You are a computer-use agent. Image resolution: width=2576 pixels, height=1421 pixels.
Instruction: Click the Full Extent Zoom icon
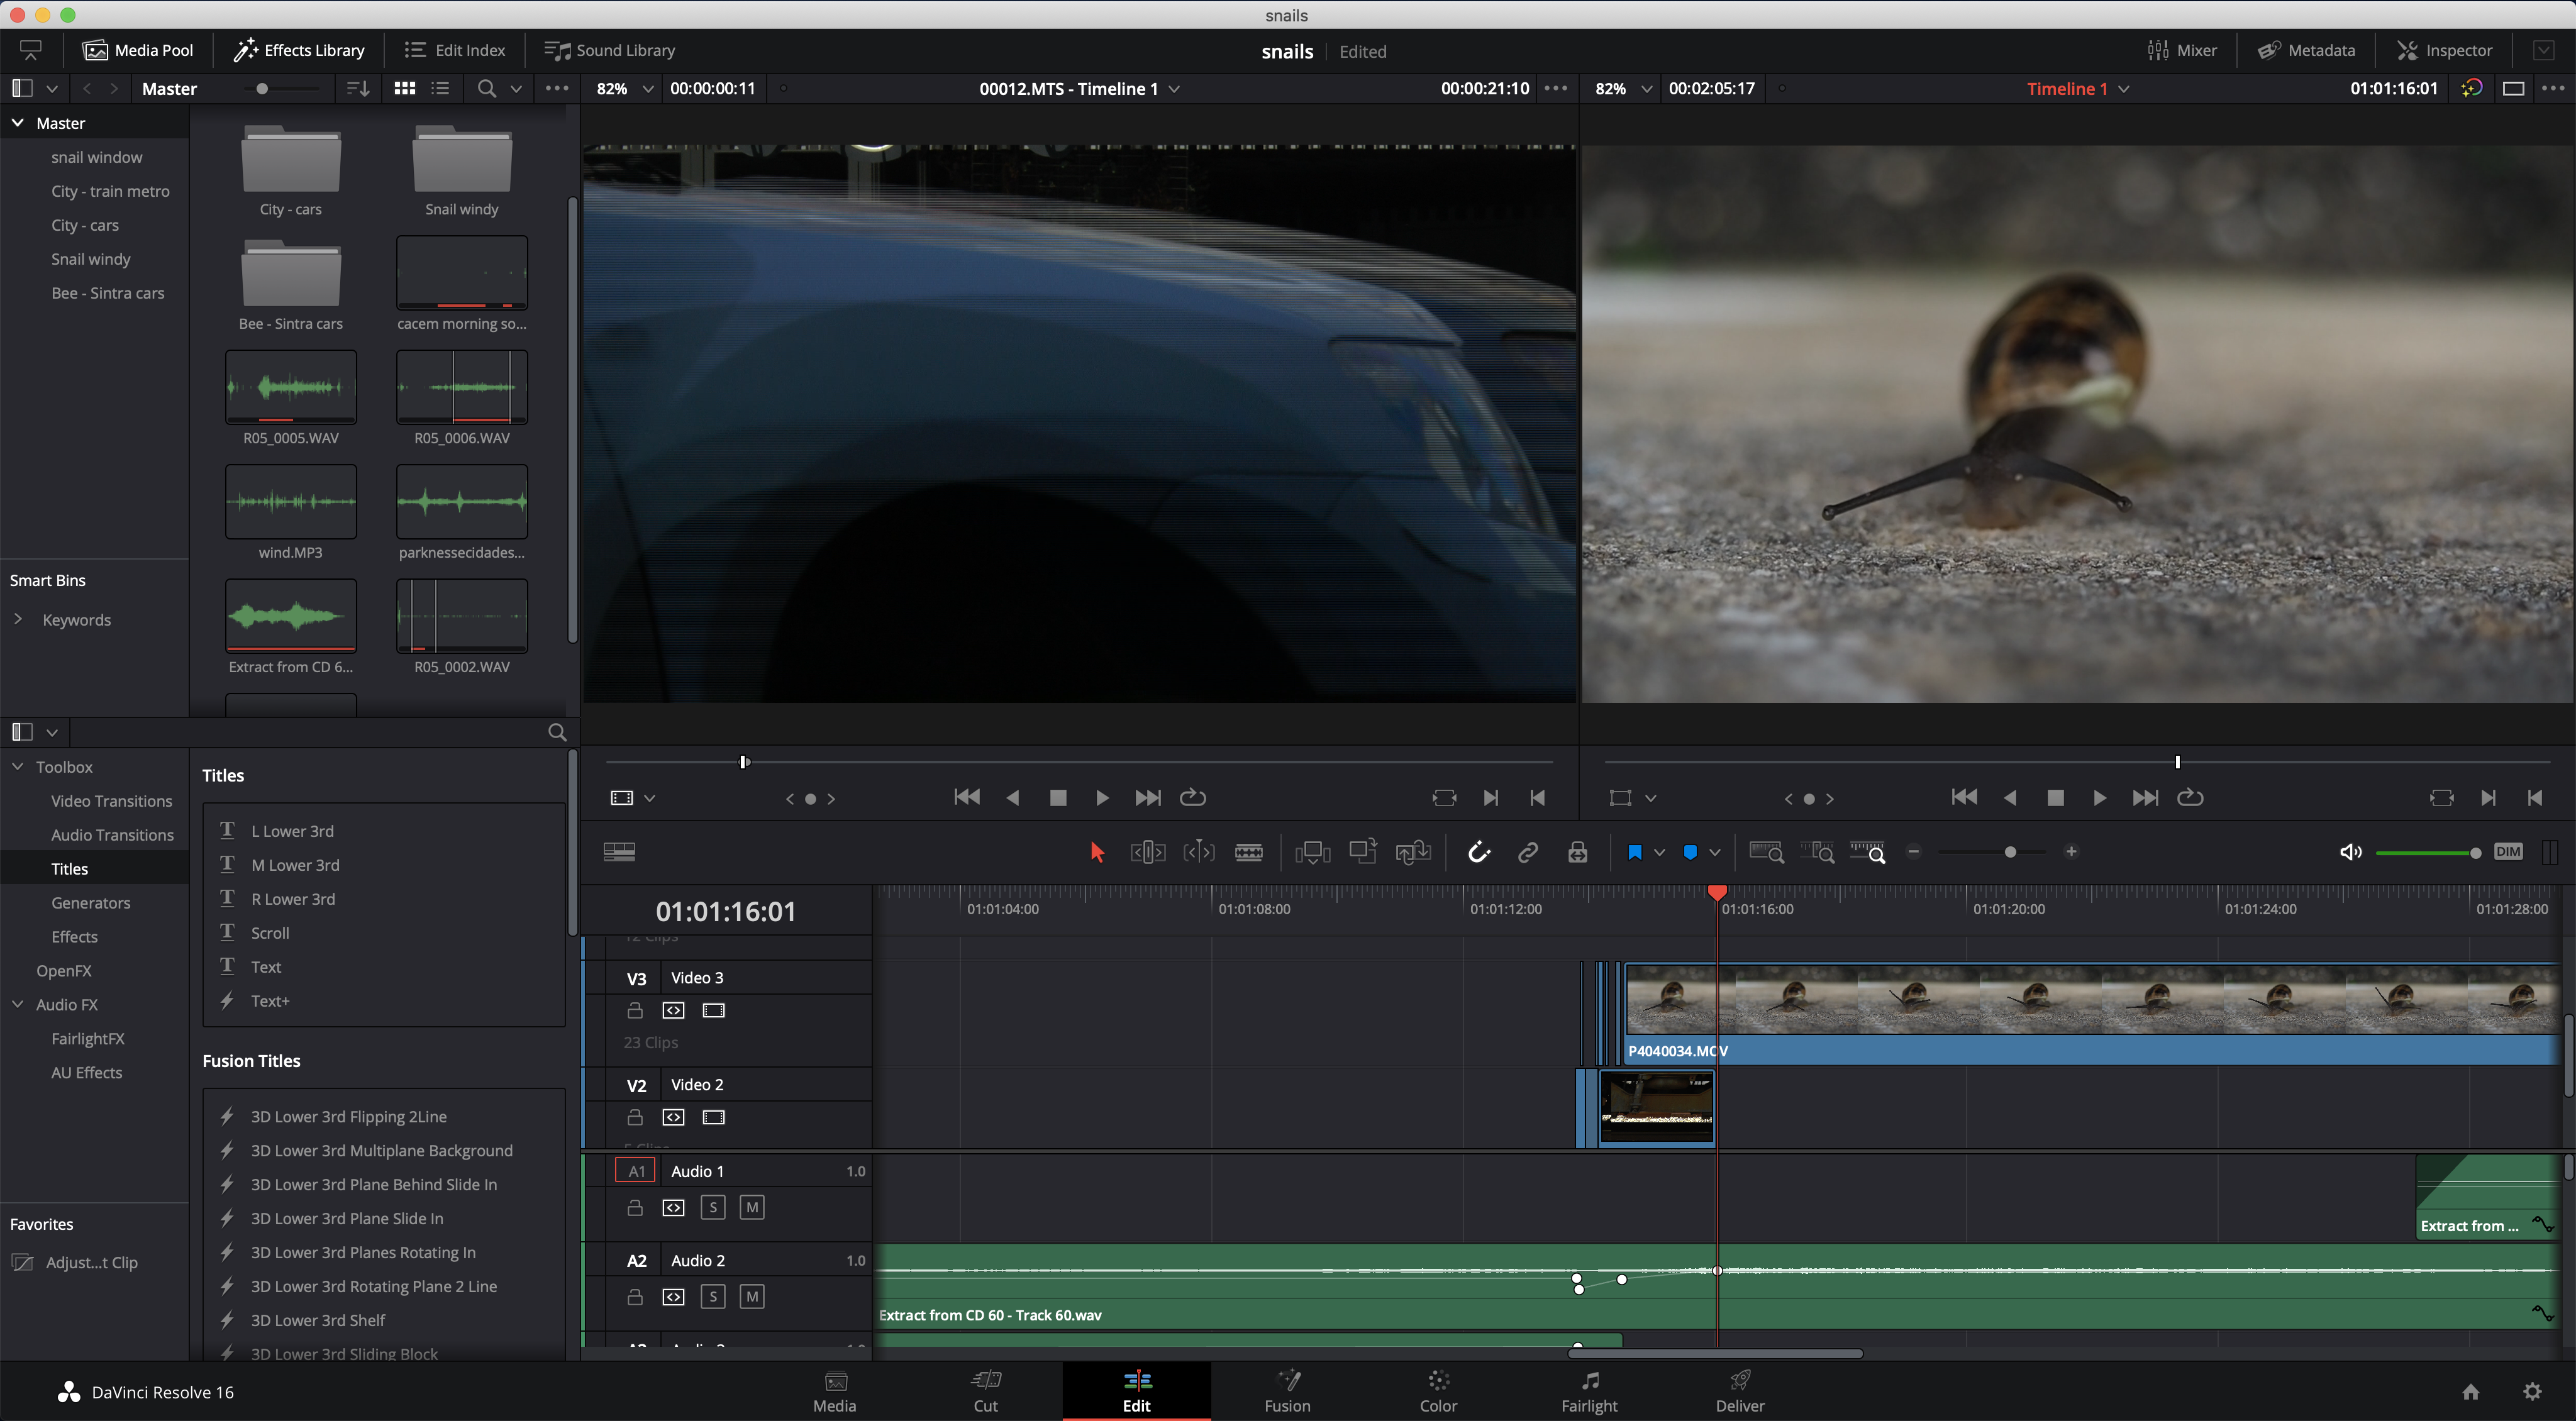tap(1766, 852)
